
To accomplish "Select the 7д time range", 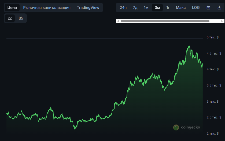I will (x=135, y=8).
